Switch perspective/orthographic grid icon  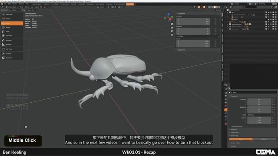click(x=172, y=35)
